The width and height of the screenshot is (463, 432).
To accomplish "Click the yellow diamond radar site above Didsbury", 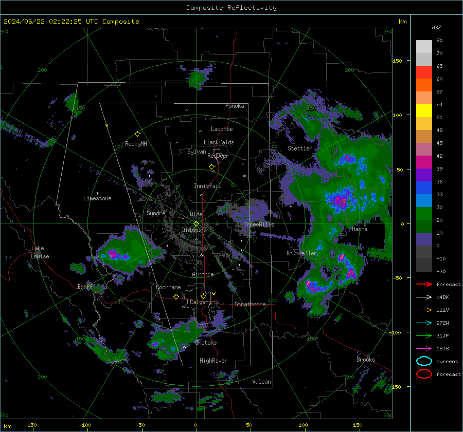I will [x=196, y=223].
